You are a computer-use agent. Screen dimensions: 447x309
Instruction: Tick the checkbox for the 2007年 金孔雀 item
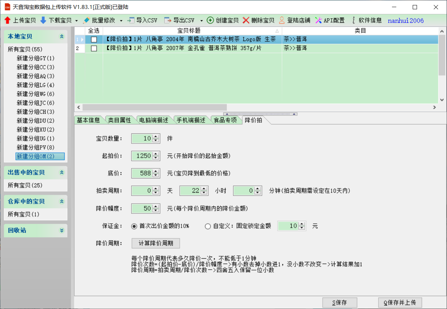[94, 48]
